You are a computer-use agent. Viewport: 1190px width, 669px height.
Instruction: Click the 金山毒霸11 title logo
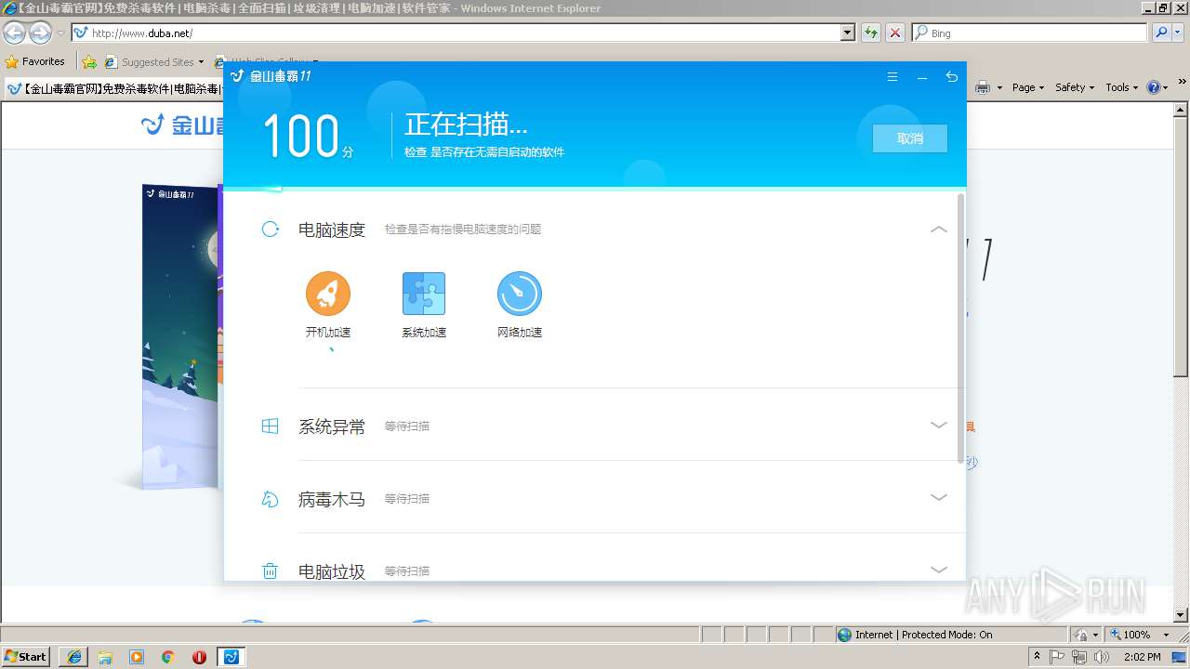coord(271,76)
